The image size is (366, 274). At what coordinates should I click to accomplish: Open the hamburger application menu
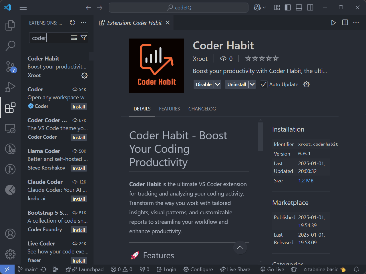point(23,8)
